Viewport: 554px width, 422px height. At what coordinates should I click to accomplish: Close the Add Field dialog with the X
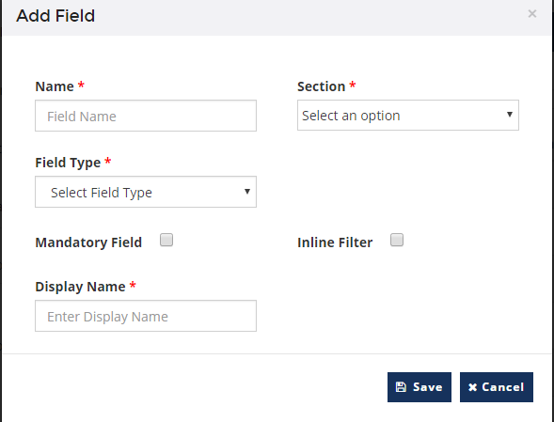click(x=532, y=14)
